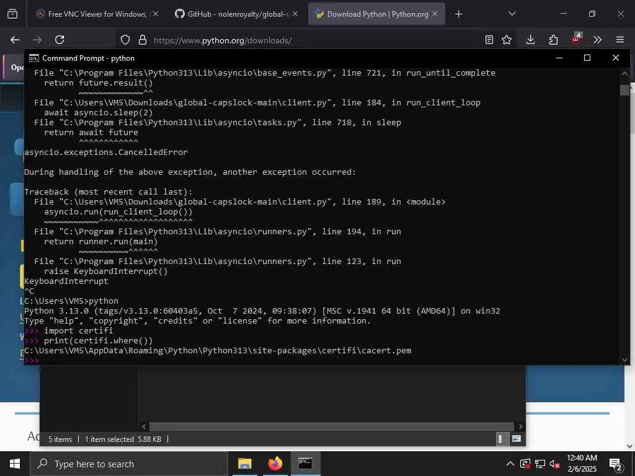The image size is (635, 476).
Task: Show more tools overflow chevron
Action: (x=597, y=40)
